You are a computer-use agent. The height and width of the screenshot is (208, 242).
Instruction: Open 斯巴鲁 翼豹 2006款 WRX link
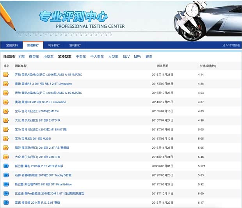[x=39, y=166]
